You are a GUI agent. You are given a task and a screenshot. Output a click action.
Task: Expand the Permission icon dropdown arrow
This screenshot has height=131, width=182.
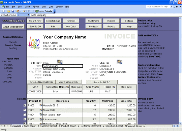(x=21, y=11)
